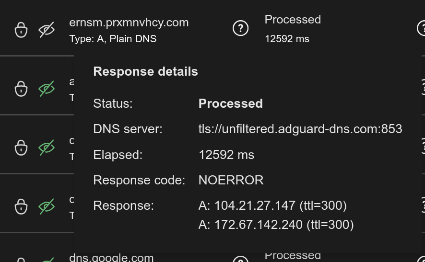Click the "Type: A, Plain DNS" label
The height and width of the screenshot is (262, 425).
(x=113, y=39)
